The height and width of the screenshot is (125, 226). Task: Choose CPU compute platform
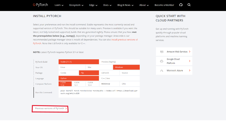pos(130,84)
